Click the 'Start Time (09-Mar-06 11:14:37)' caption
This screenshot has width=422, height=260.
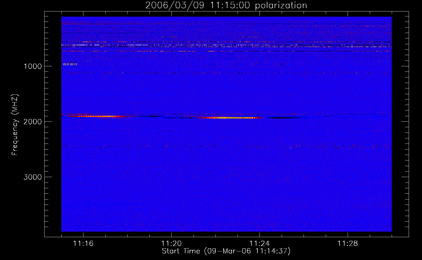[226, 251]
